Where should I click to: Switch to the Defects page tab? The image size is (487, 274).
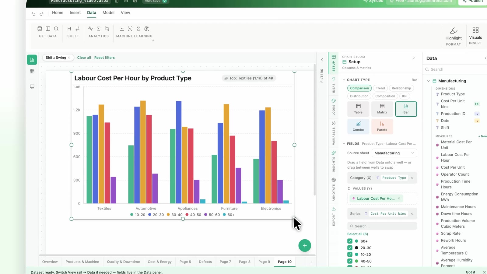tap(205, 262)
